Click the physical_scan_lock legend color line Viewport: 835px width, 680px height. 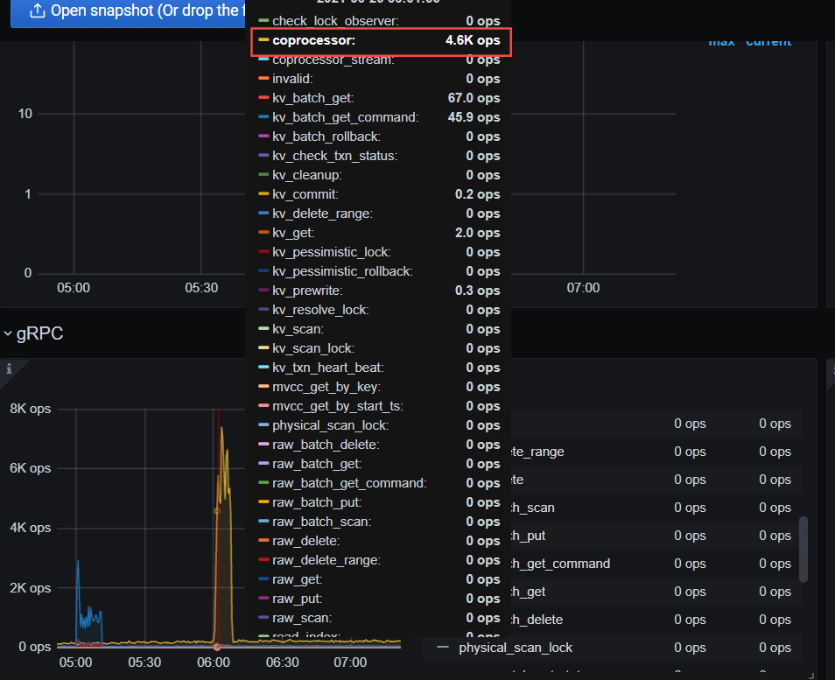[443, 648]
